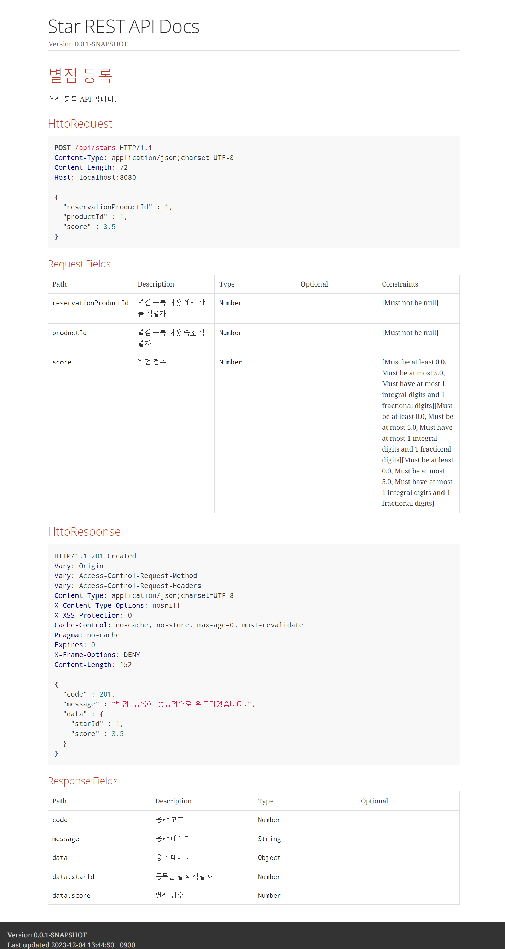The height and width of the screenshot is (949, 505).
Task: Click the score constraints cell text
Action: coord(418,432)
